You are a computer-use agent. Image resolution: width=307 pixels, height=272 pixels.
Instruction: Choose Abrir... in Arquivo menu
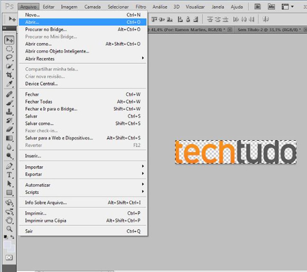tap(83, 22)
